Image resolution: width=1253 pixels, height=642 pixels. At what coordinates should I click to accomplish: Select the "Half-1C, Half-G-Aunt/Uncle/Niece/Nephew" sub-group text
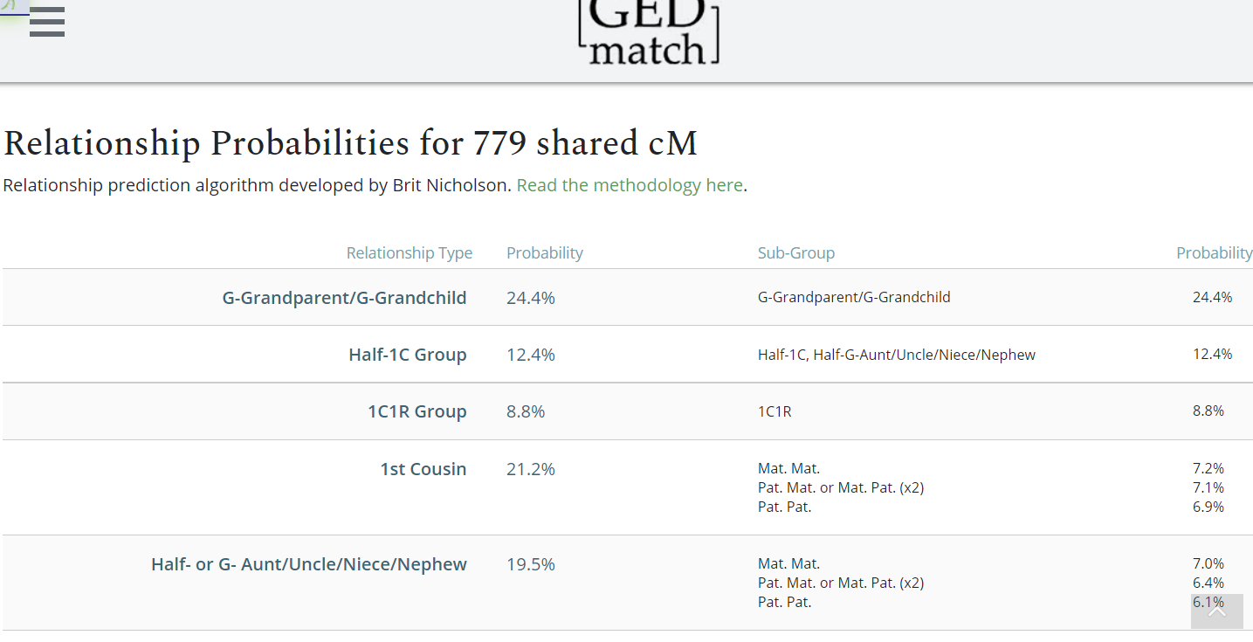pyautogui.click(x=896, y=355)
